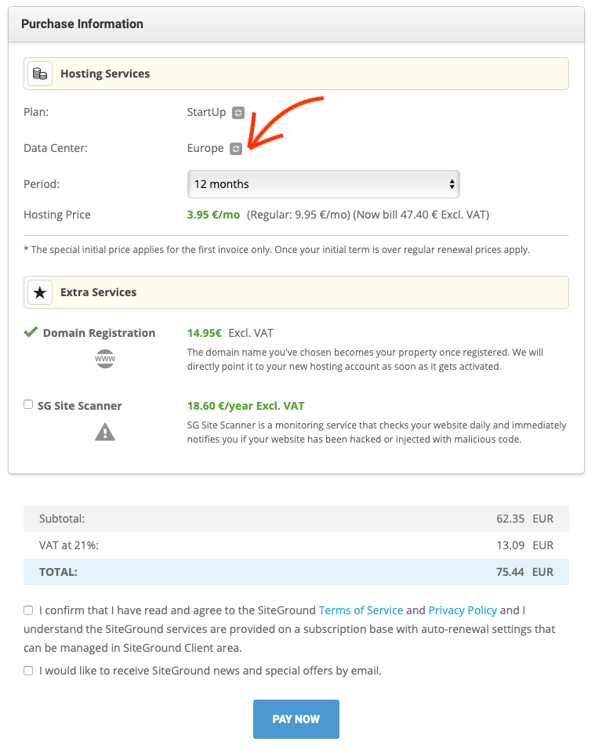This screenshot has height=749, width=595.
Task: Check the receive news and offers checkbox
Action: 28,671
